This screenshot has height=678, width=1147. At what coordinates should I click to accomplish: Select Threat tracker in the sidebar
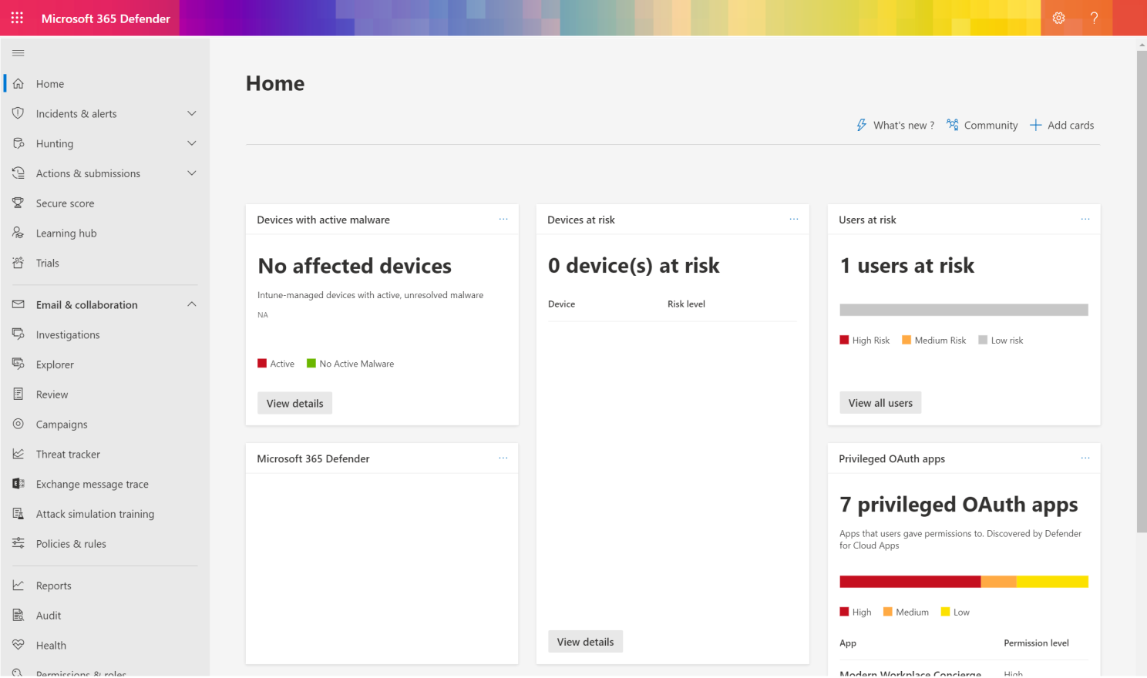(68, 454)
